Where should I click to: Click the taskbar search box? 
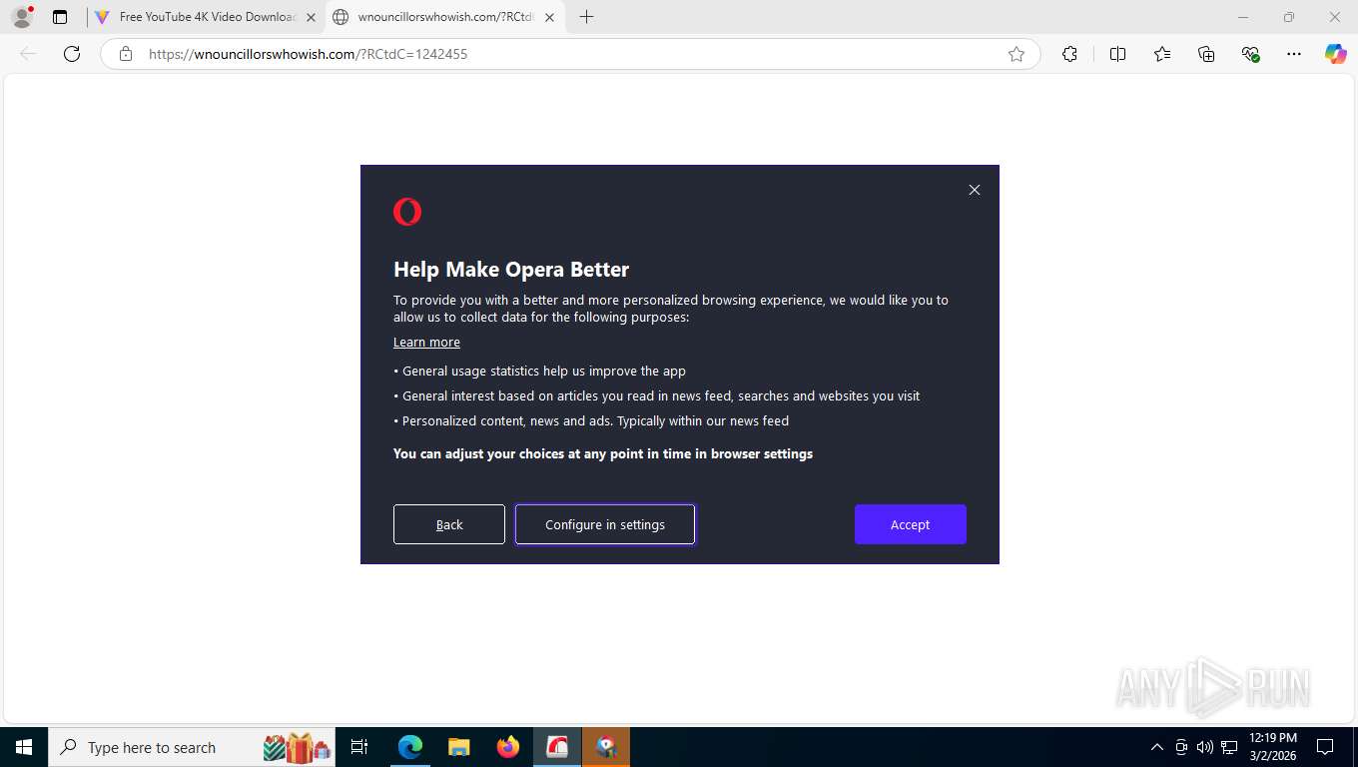tap(194, 747)
